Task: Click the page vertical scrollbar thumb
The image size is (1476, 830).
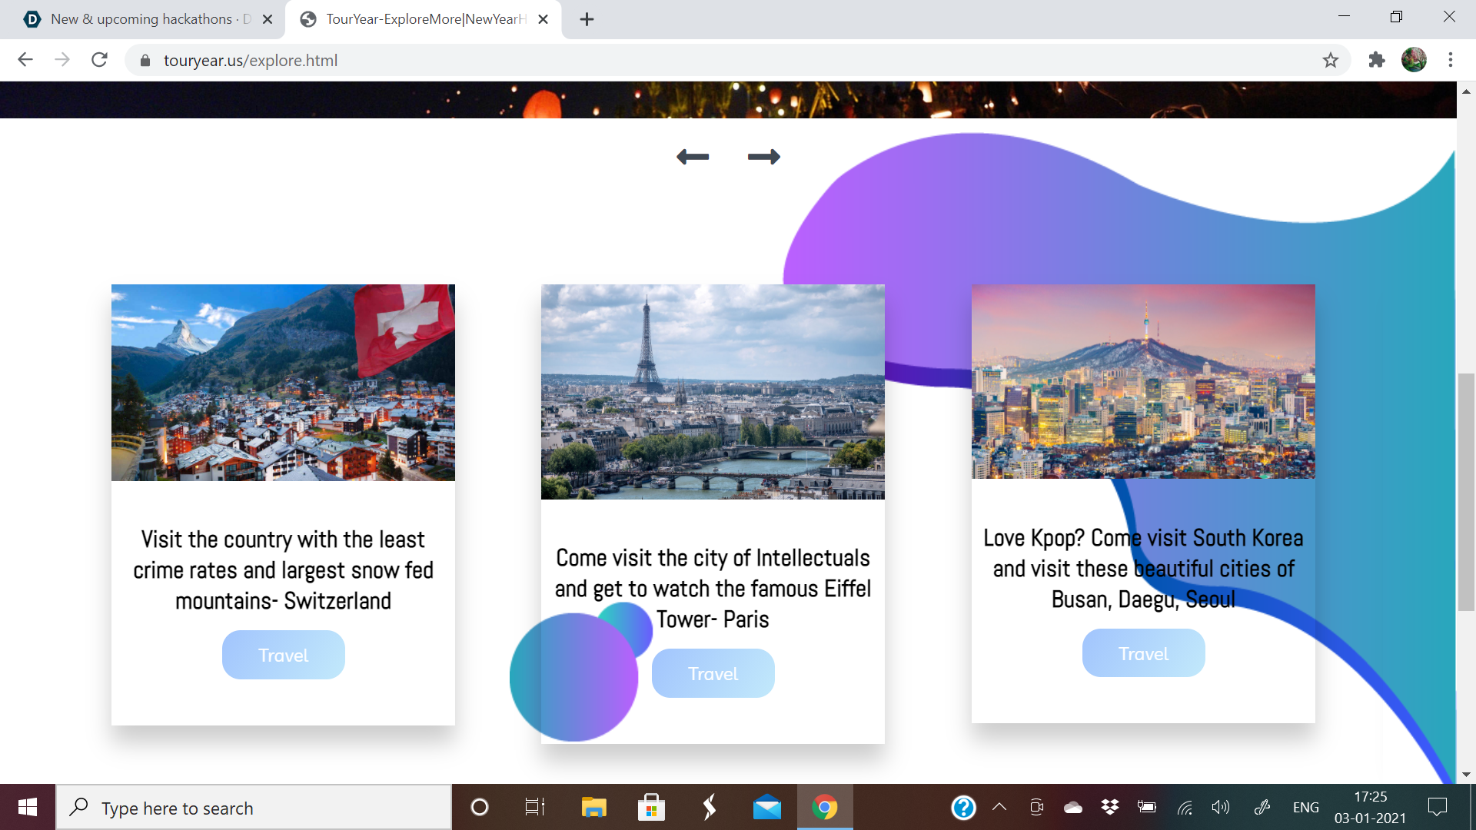Action: (x=1466, y=492)
